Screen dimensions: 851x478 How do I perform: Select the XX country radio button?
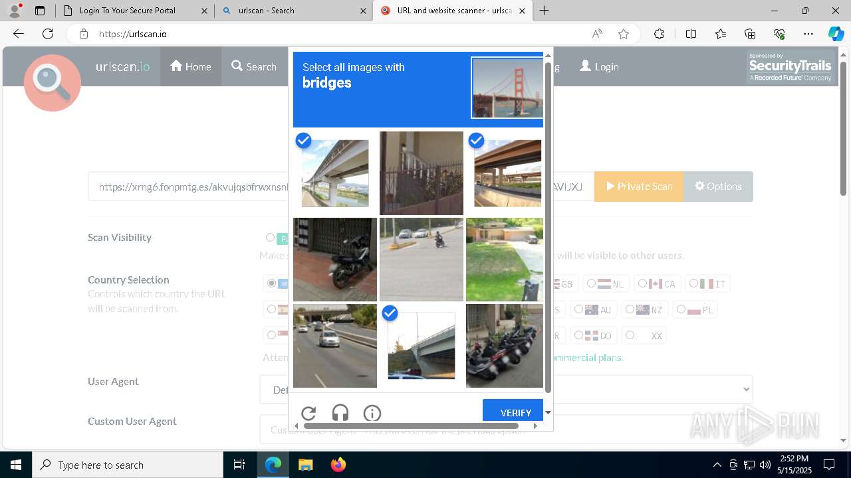pos(630,335)
